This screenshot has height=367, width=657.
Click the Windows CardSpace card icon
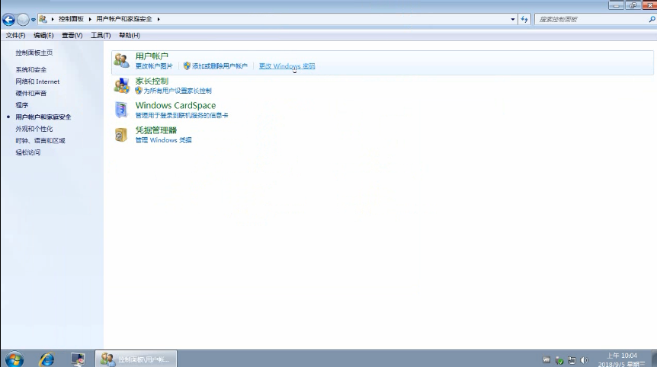tap(121, 110)
